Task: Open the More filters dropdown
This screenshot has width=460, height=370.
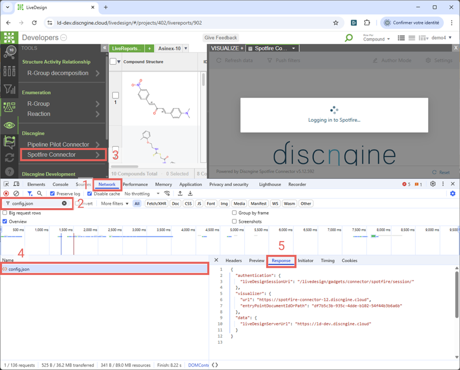Action: pos(115,203)
